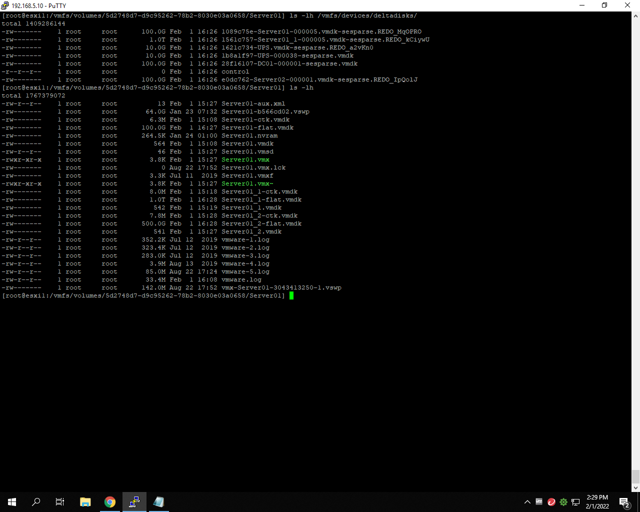Viewport: 640px width, 512px height.
Task: Click Server01.vmx.lck filename
Action: click(x=253, y=167)
